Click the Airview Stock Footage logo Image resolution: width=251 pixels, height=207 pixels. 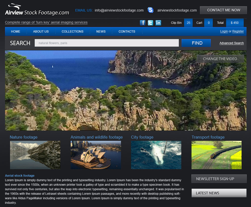tap(37, 10)
